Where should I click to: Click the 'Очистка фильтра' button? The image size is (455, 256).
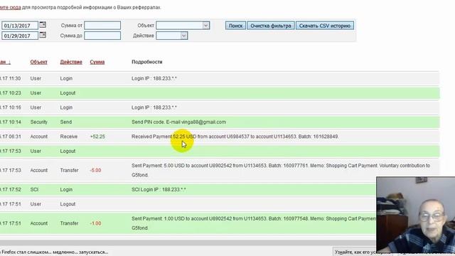(x=271, y=26)
